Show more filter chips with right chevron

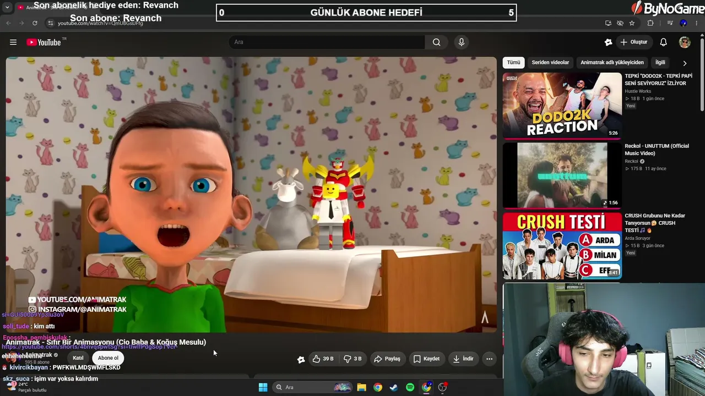click(685, 63)
